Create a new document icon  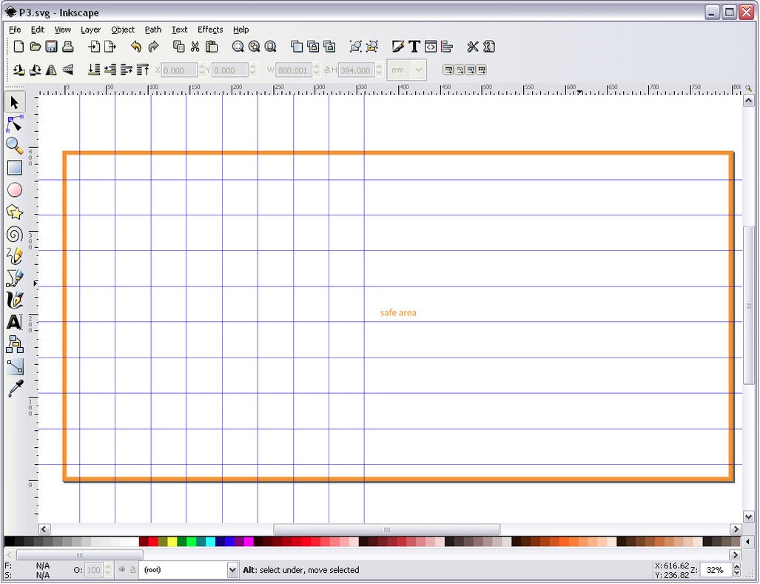coord(19,47)
